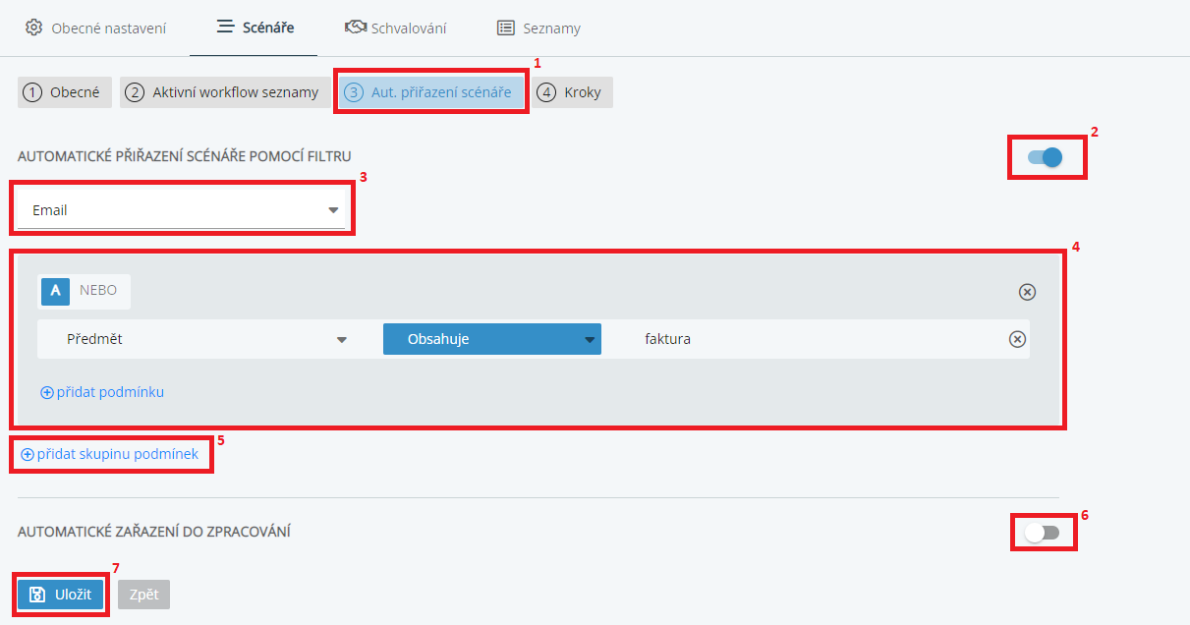Click the faktura value input field

(x=816, y=339)
